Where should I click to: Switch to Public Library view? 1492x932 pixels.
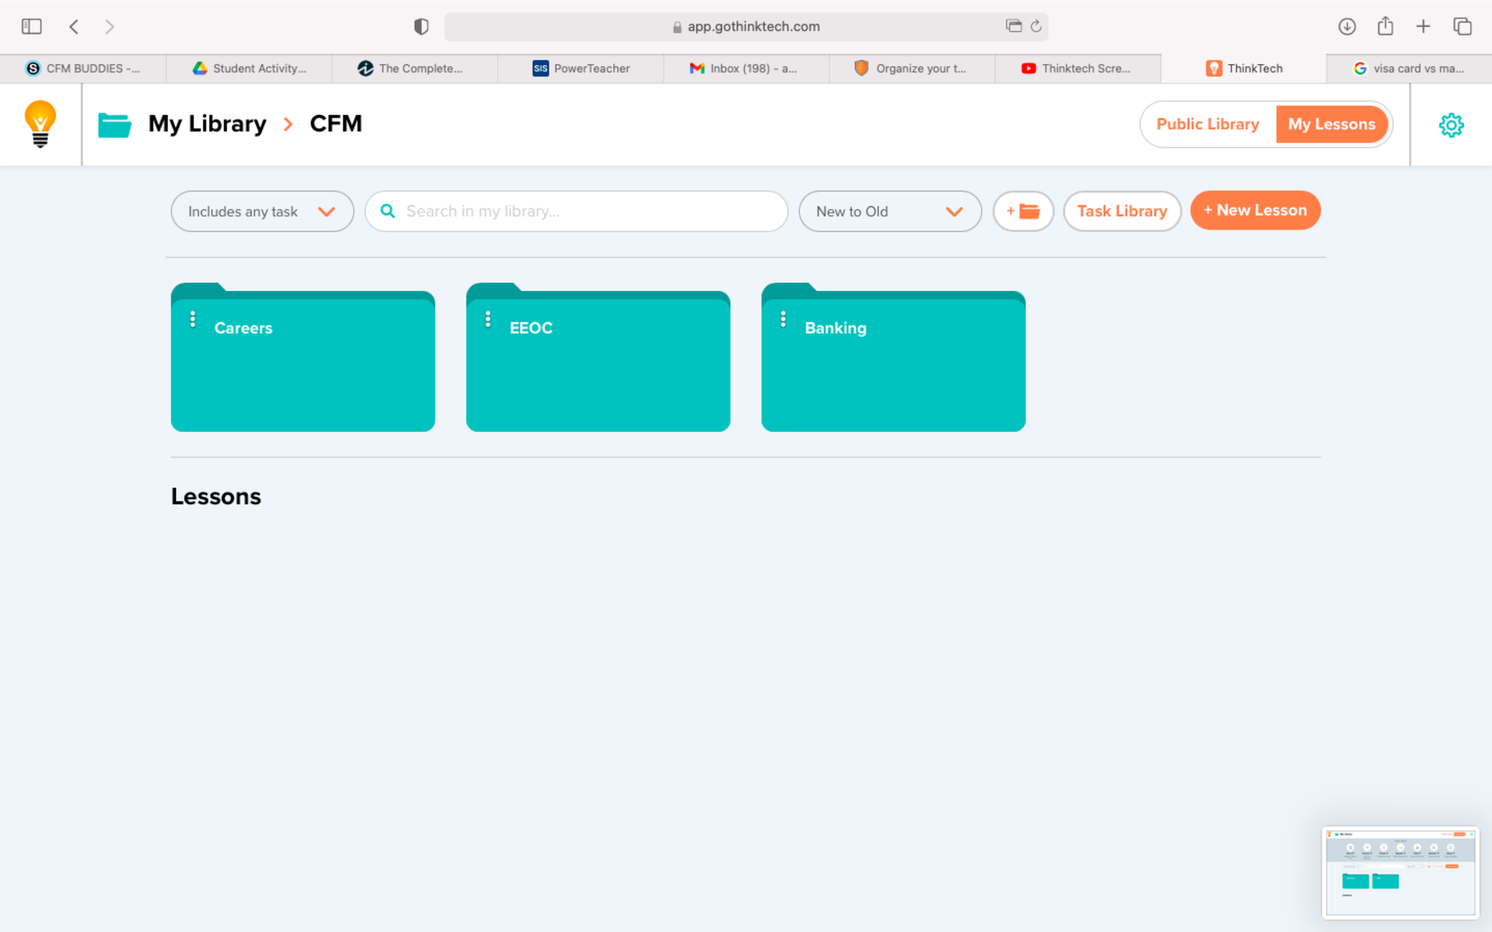1207,124
